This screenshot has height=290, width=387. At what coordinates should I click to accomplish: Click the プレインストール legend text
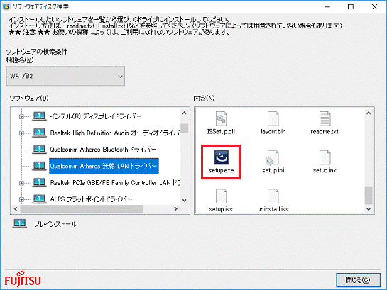(55, 224)
